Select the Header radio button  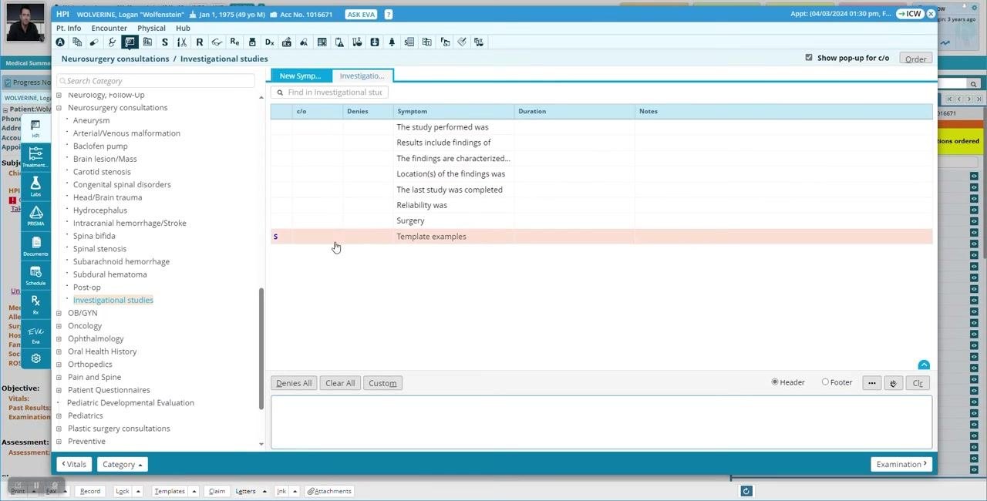775,382
